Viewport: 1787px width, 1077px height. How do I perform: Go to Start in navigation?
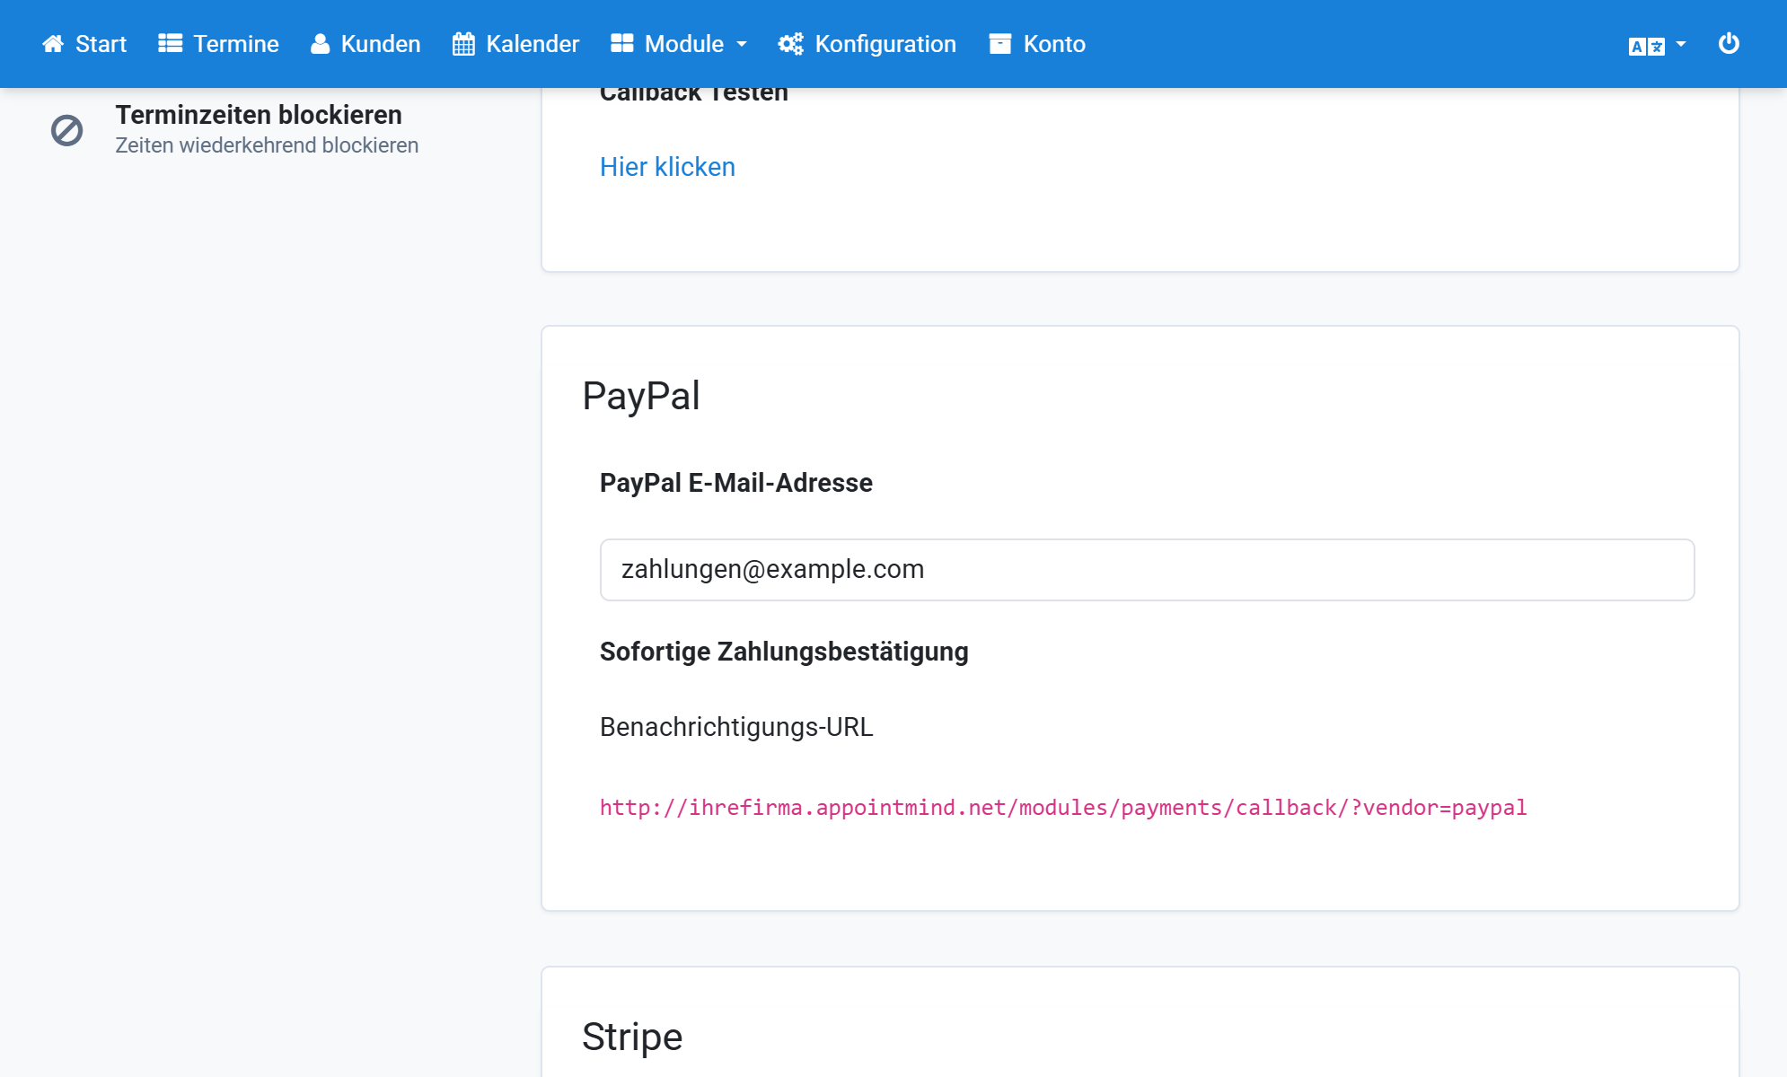84,44
